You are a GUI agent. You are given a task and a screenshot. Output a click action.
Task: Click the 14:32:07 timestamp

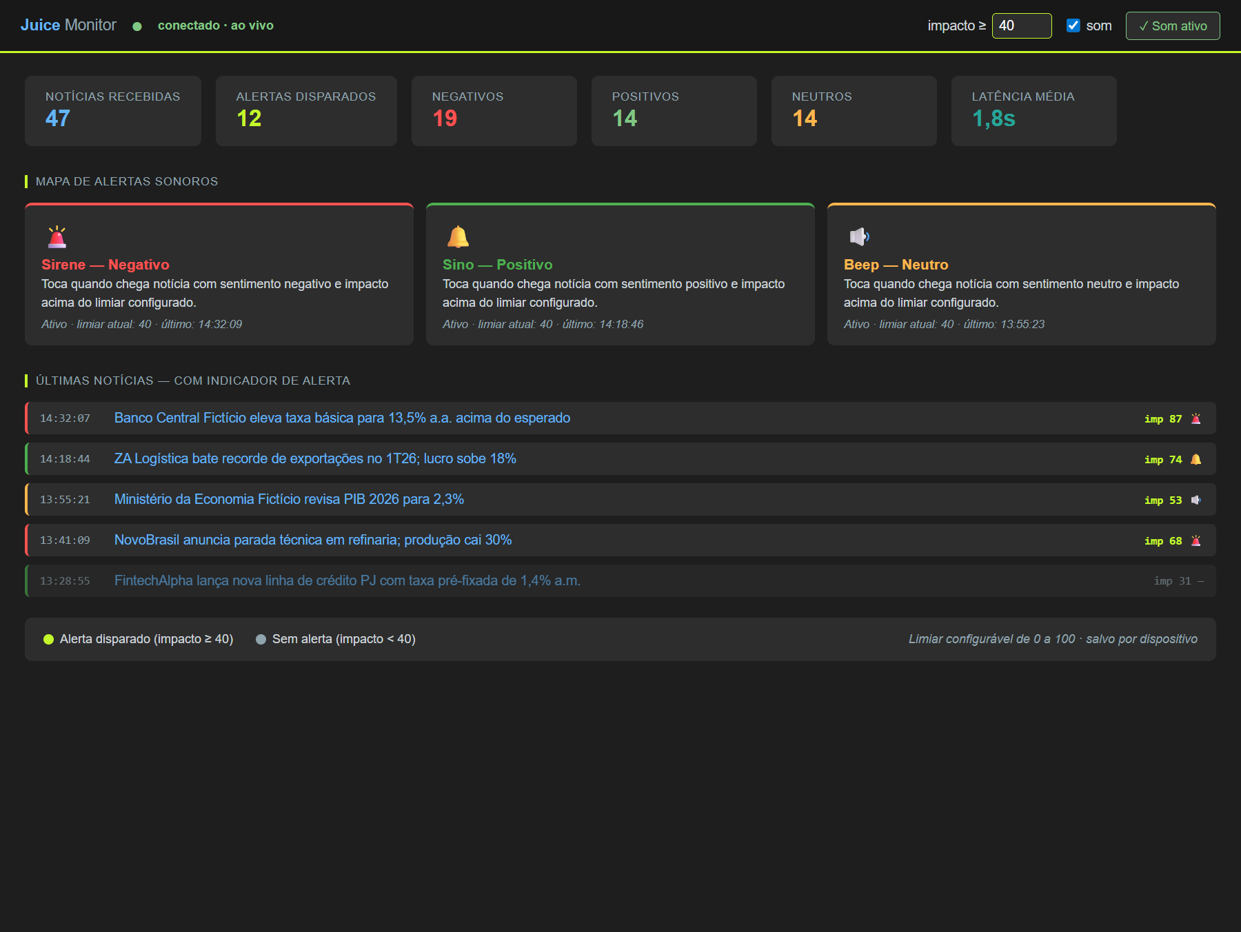click(65, 418)
